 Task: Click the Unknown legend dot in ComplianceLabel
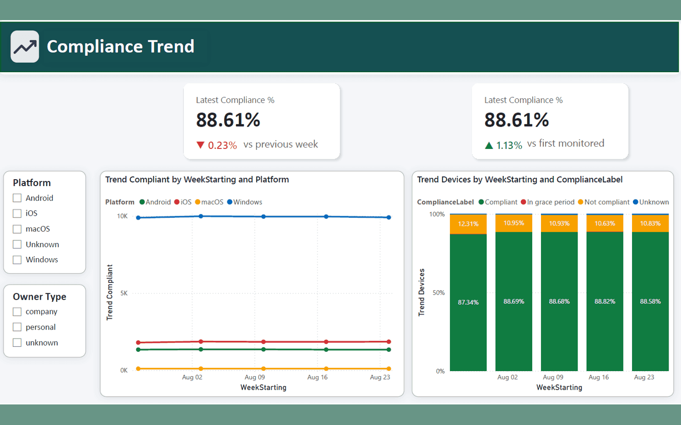[635, 202]
